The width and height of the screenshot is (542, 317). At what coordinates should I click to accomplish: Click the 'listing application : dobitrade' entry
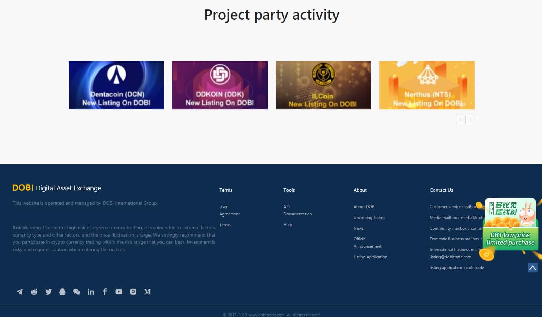(457, 268)
